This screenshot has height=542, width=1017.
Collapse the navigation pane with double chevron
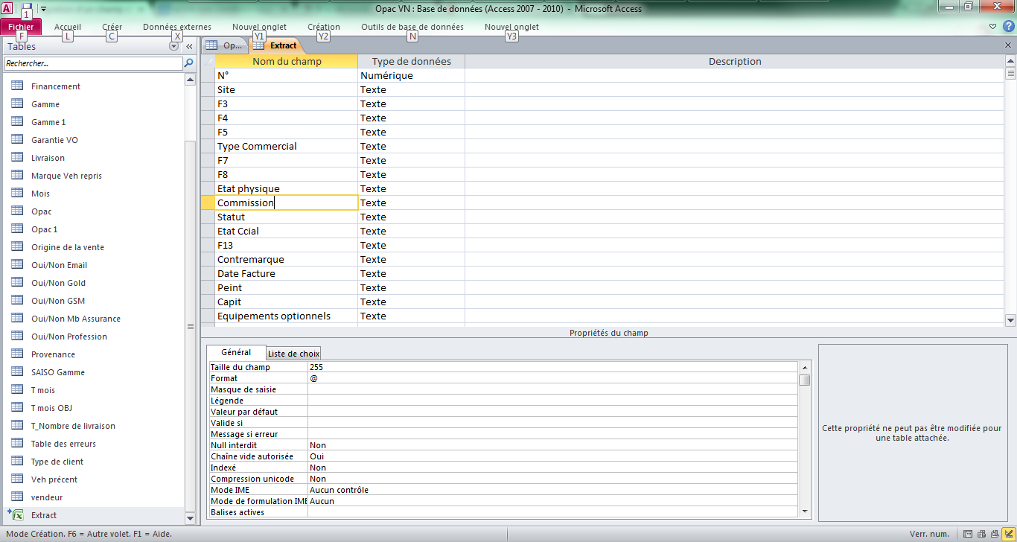pos(189,46)
